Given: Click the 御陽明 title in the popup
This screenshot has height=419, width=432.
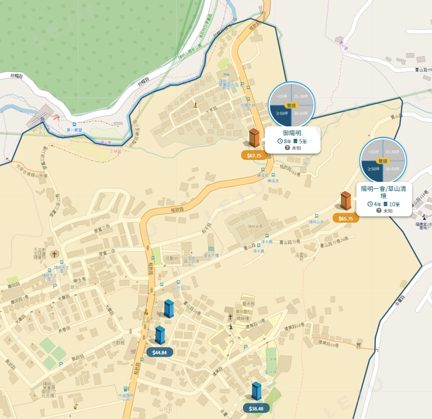Looking at the screenshot, I should click(292, 133).
